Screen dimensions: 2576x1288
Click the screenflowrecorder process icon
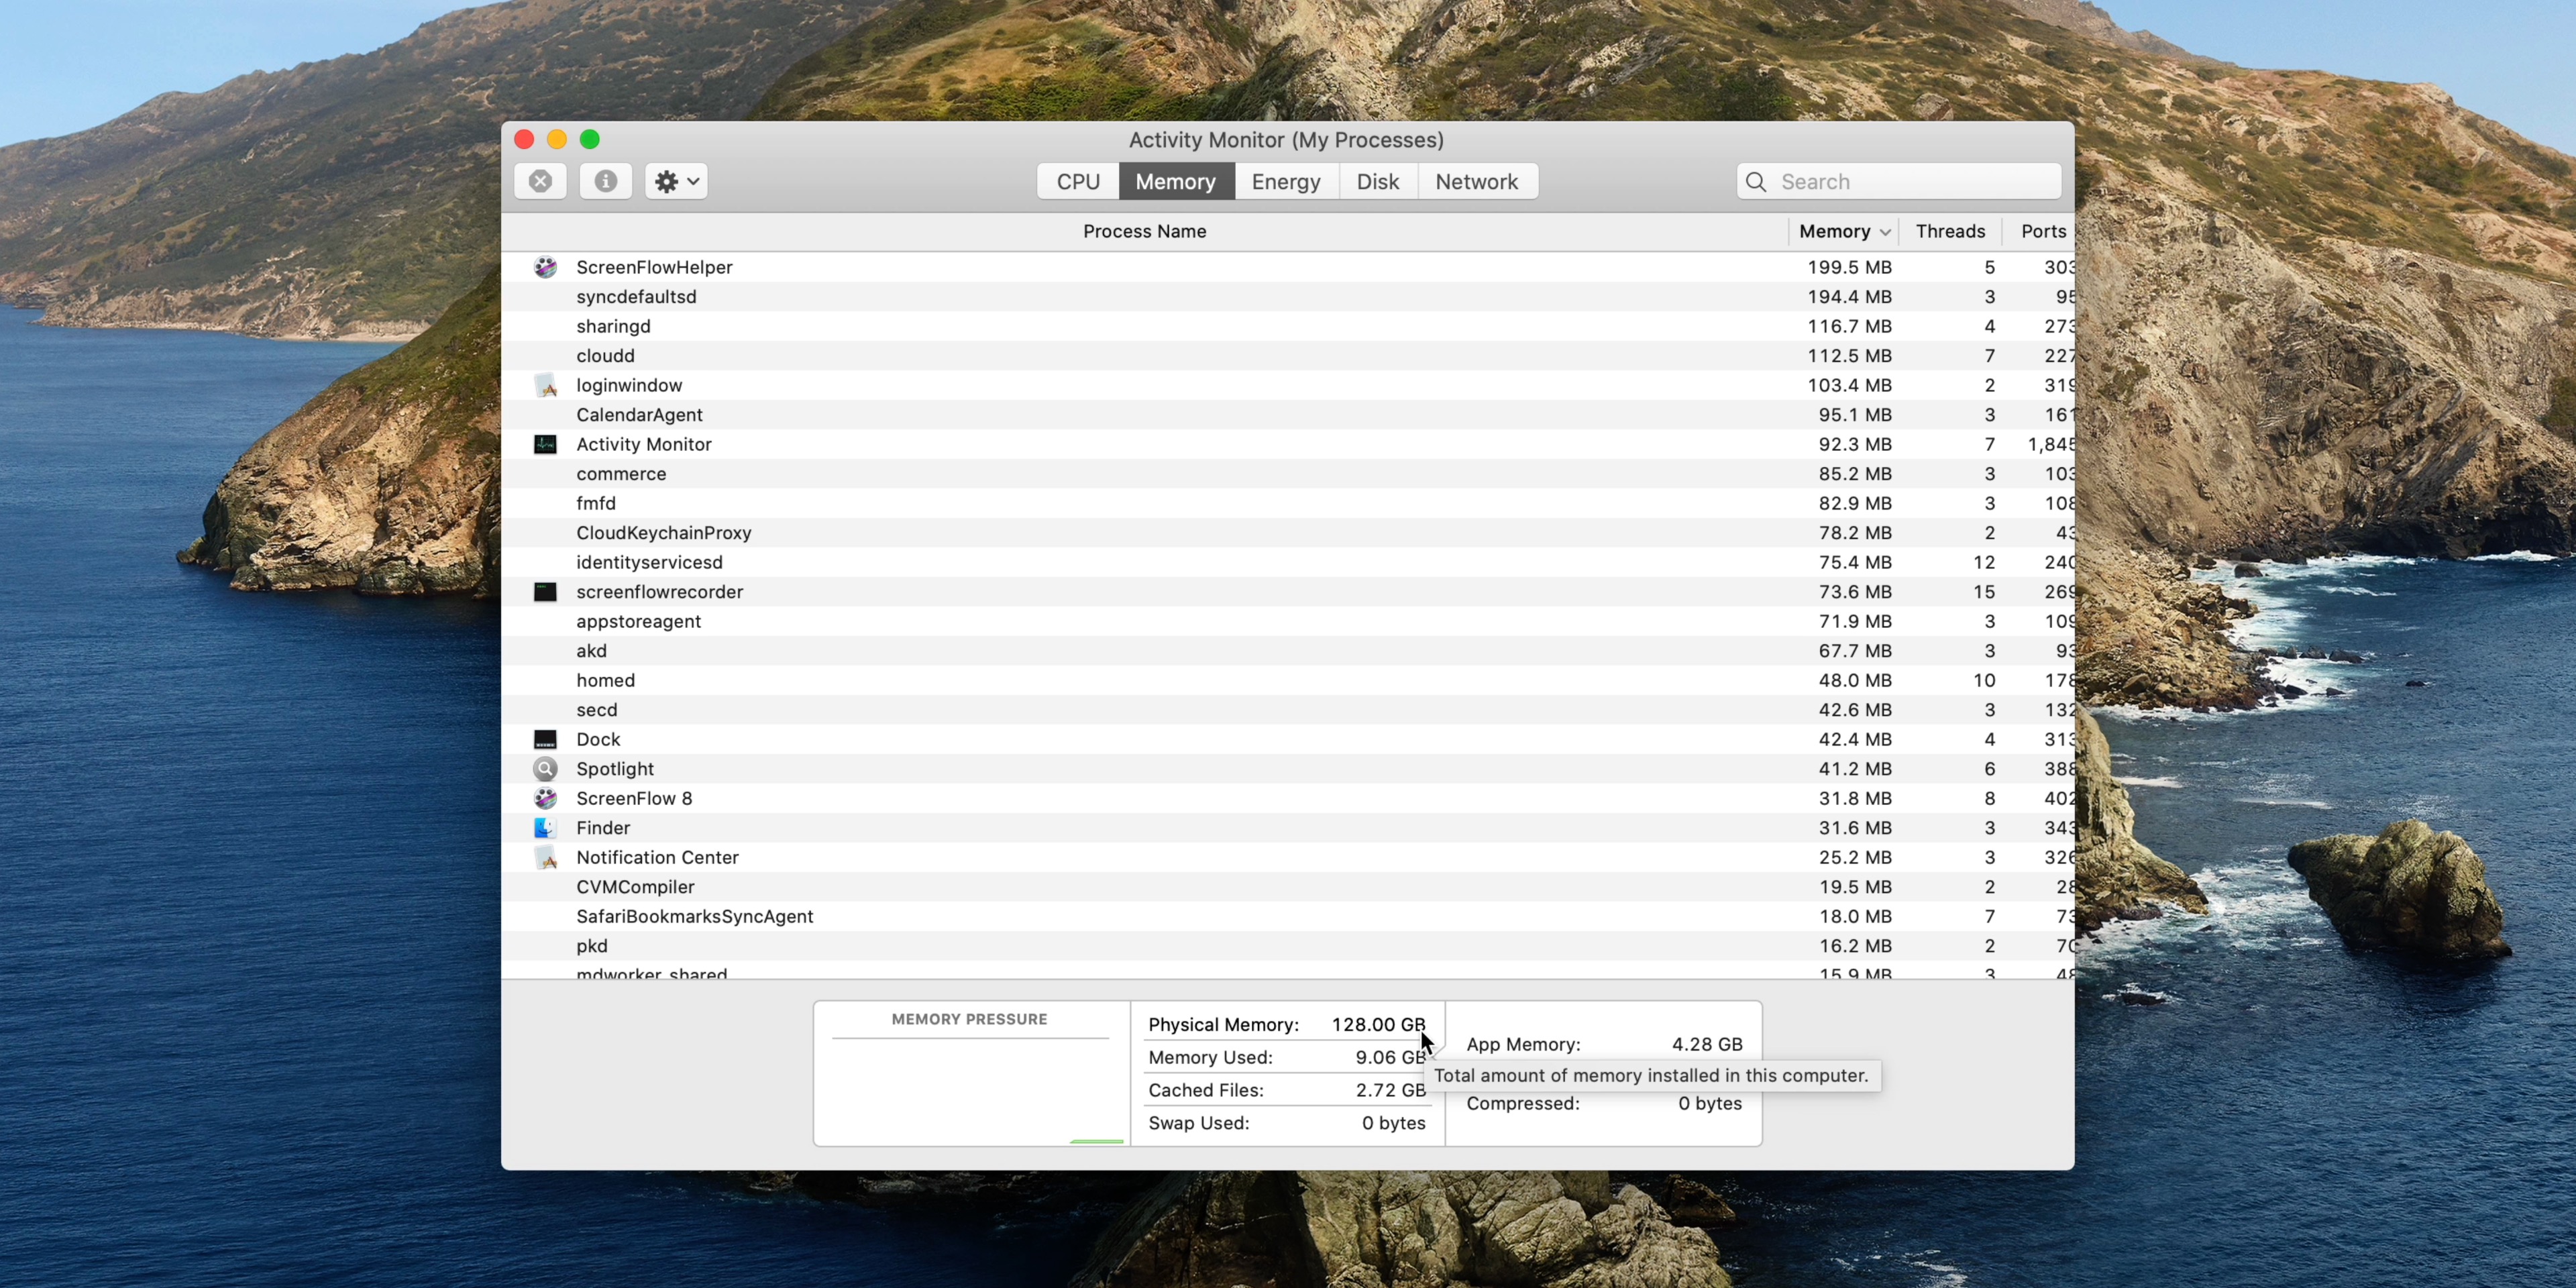coord(545,592)
